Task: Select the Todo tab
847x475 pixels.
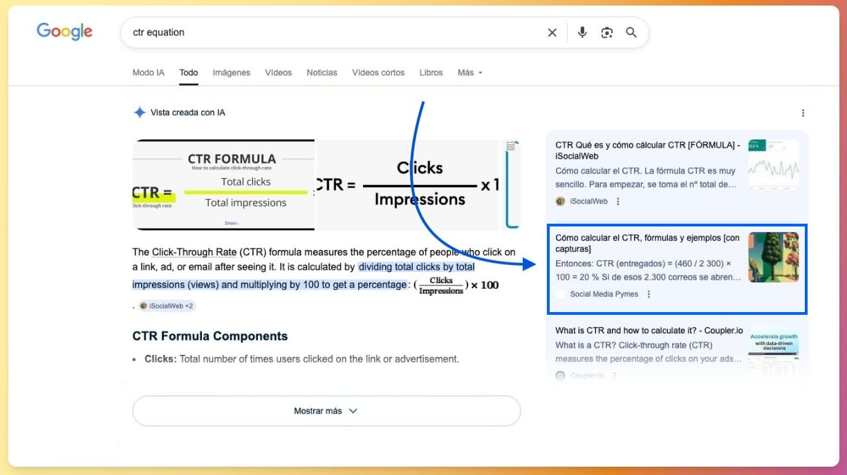Action: [x=189, y=72]
